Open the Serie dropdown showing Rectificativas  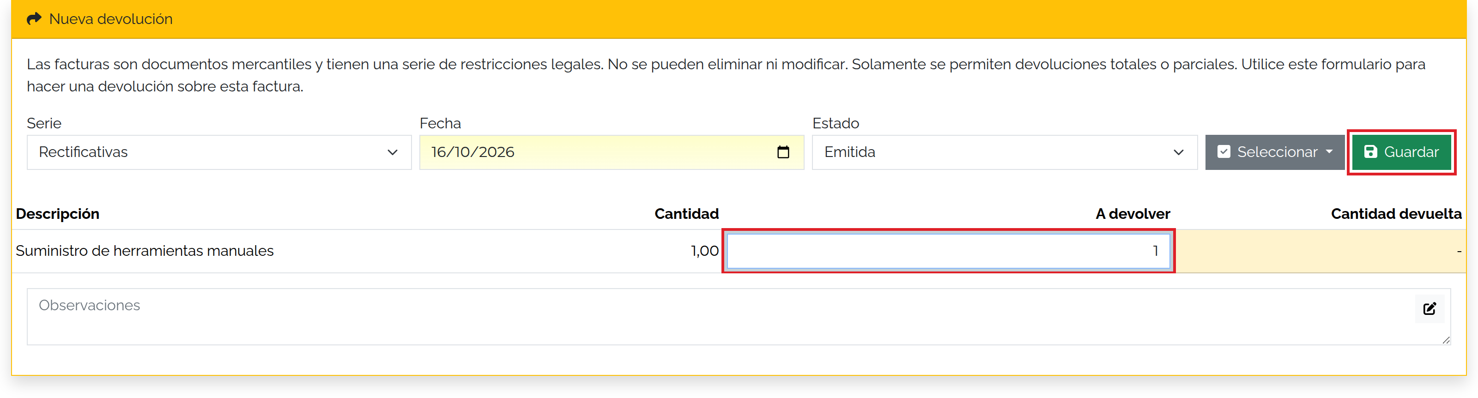point(219,152)
